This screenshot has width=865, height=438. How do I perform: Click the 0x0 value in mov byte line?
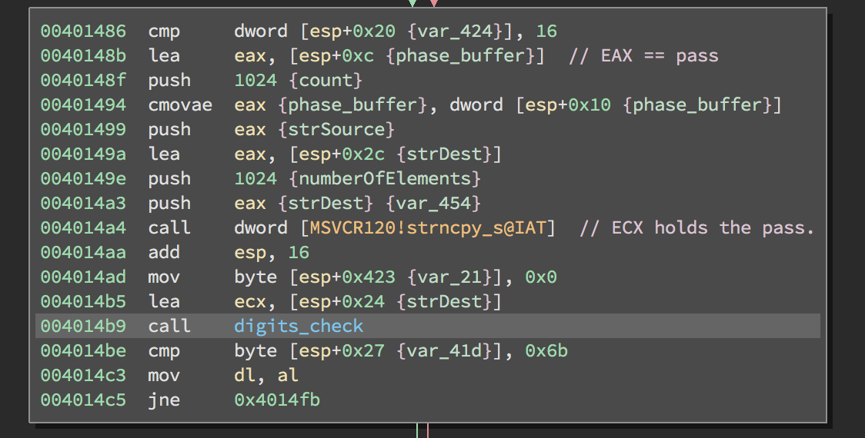pyautogui.click(x=540, y=277)
